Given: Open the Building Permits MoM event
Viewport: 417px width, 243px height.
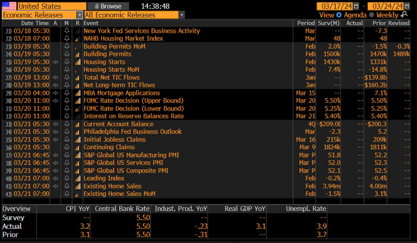Looking at the screenshot, I should coord(114,46).
